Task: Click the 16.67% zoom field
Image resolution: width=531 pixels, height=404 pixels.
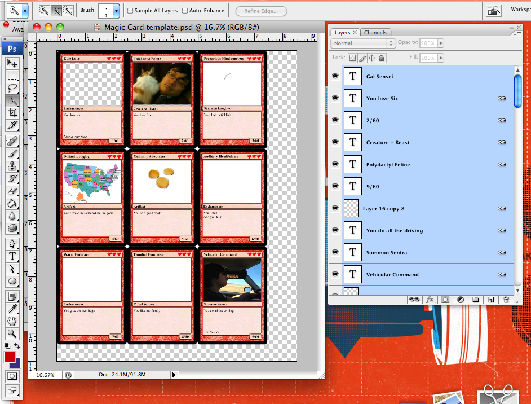Action: click(x=45, y=375)
